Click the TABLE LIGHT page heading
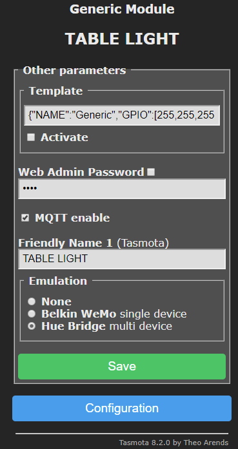The width and height of the screenshot is (238, 449). point(122,39)
